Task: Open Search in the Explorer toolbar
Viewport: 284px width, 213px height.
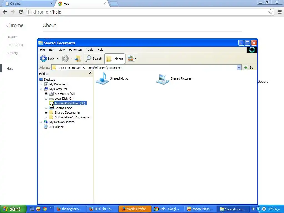Action: [94, 59]
